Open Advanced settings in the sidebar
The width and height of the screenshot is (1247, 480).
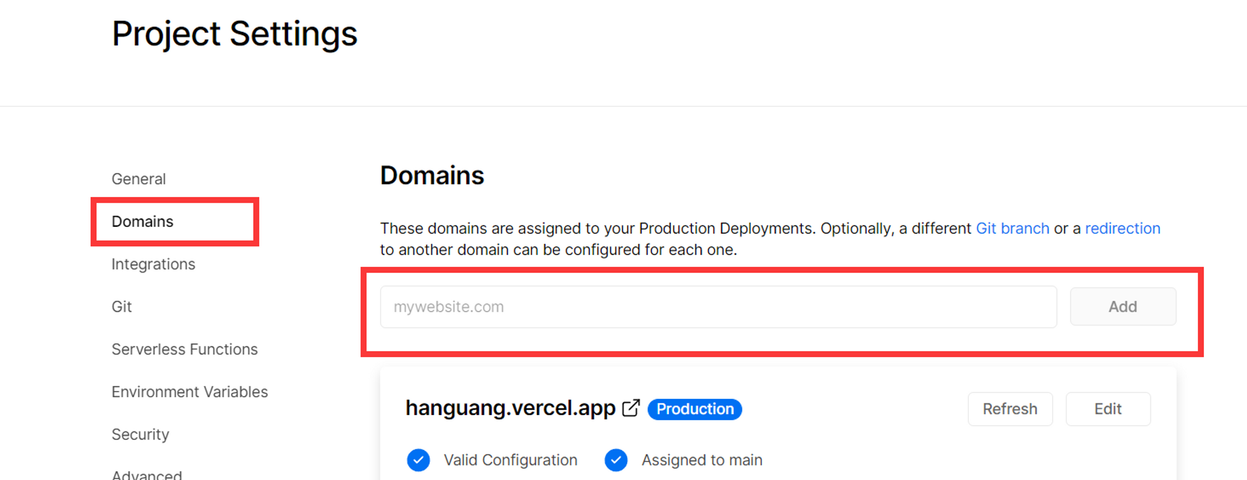(147, 474)
